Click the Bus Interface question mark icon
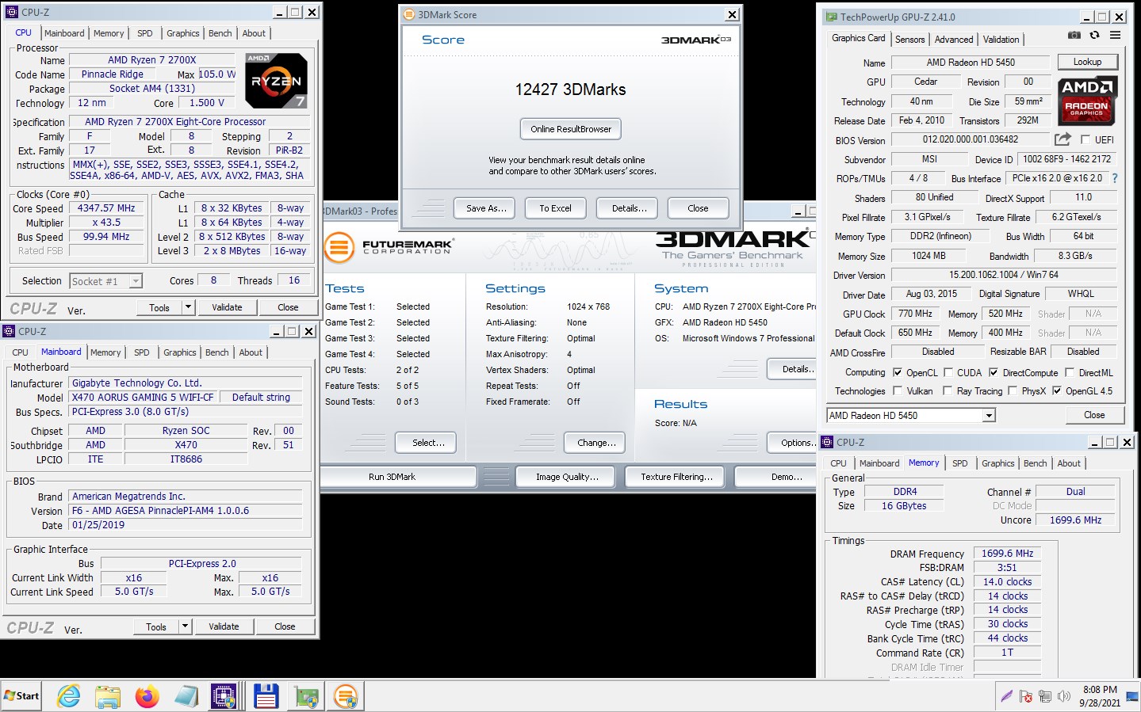1141x712 pixels. 1115,178
